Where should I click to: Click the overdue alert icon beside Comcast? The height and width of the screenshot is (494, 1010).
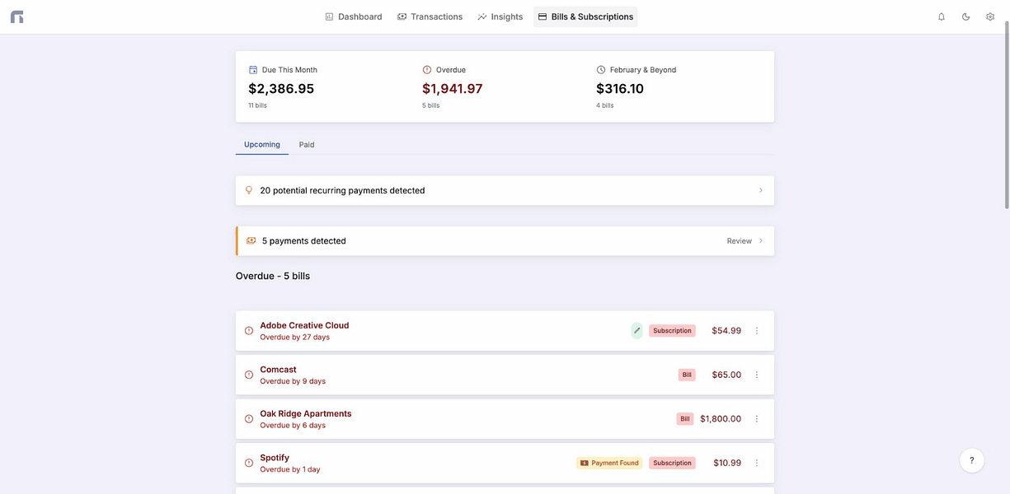[249, 375]
